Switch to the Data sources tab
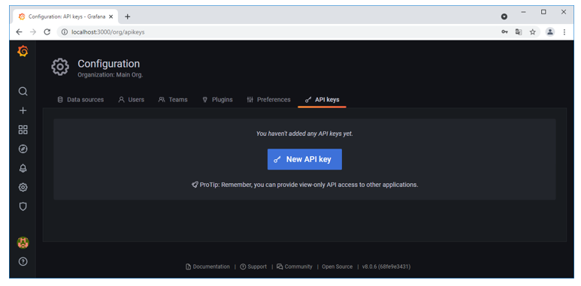Viewport: 581px width, 286px height. [80, 100]
